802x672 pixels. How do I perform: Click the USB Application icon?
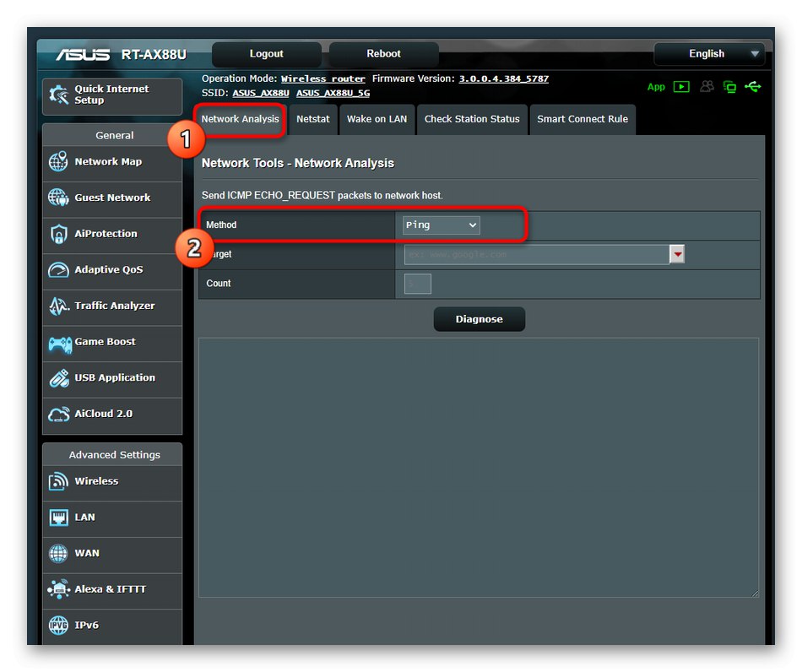coord(59,378)
